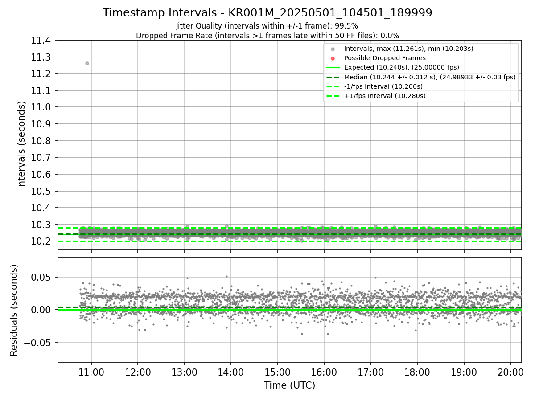The image size is (535, 401).
Task: Click the gray marker beside the 'Intervals' legend entry
Action: coord(333,49)
